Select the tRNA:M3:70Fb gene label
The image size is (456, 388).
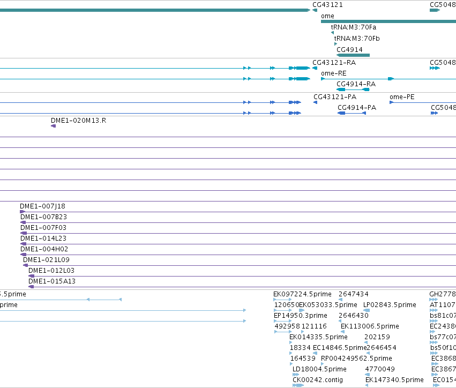coord(357,39)
